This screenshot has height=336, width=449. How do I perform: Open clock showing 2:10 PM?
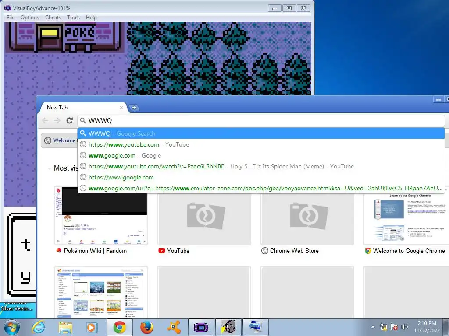click(x=427, y=327)
